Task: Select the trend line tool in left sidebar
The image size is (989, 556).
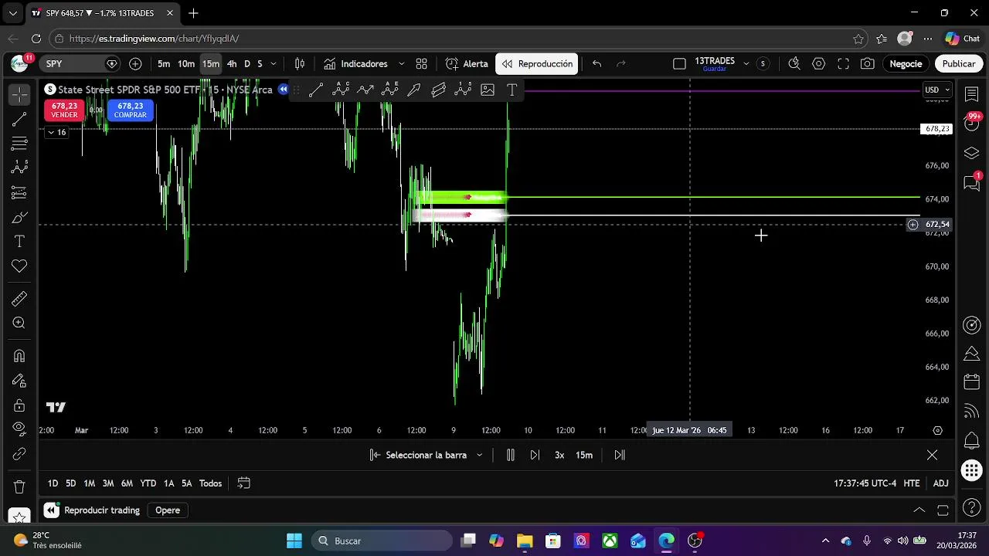Action: coord(19,119)
